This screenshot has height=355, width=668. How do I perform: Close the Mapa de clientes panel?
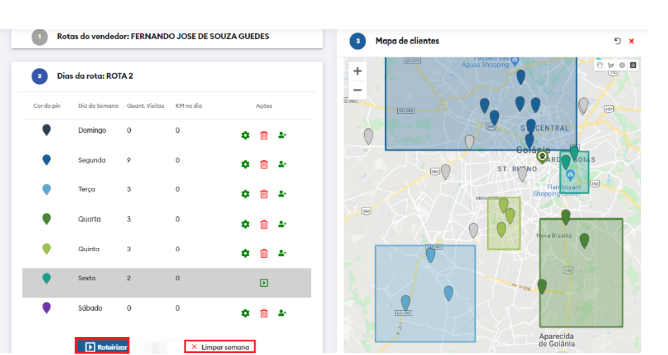click(x=632, y=41)
